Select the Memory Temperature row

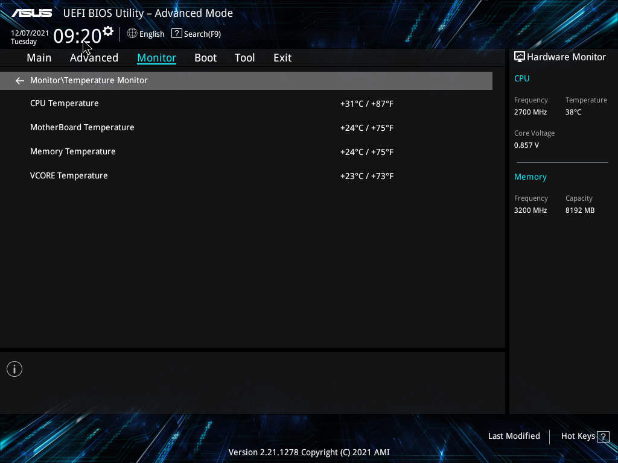tap(246, 151)
